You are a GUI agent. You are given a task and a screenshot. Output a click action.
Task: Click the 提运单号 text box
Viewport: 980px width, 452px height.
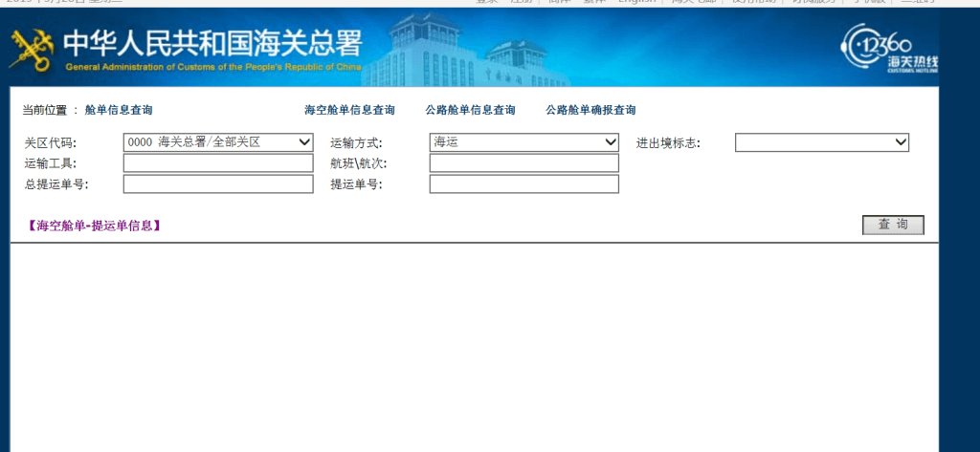tap(523, 184)
